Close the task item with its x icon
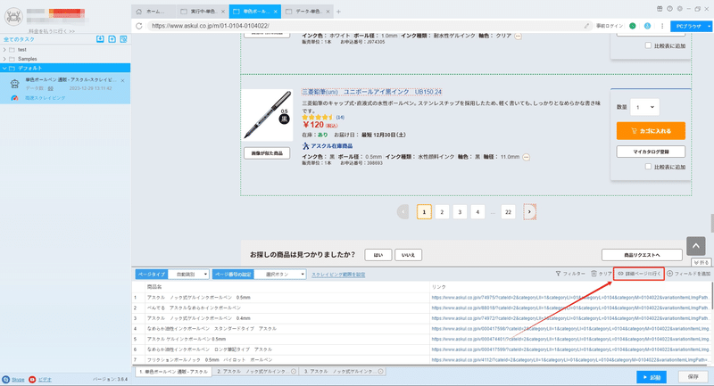 click(x=123, y=80)
